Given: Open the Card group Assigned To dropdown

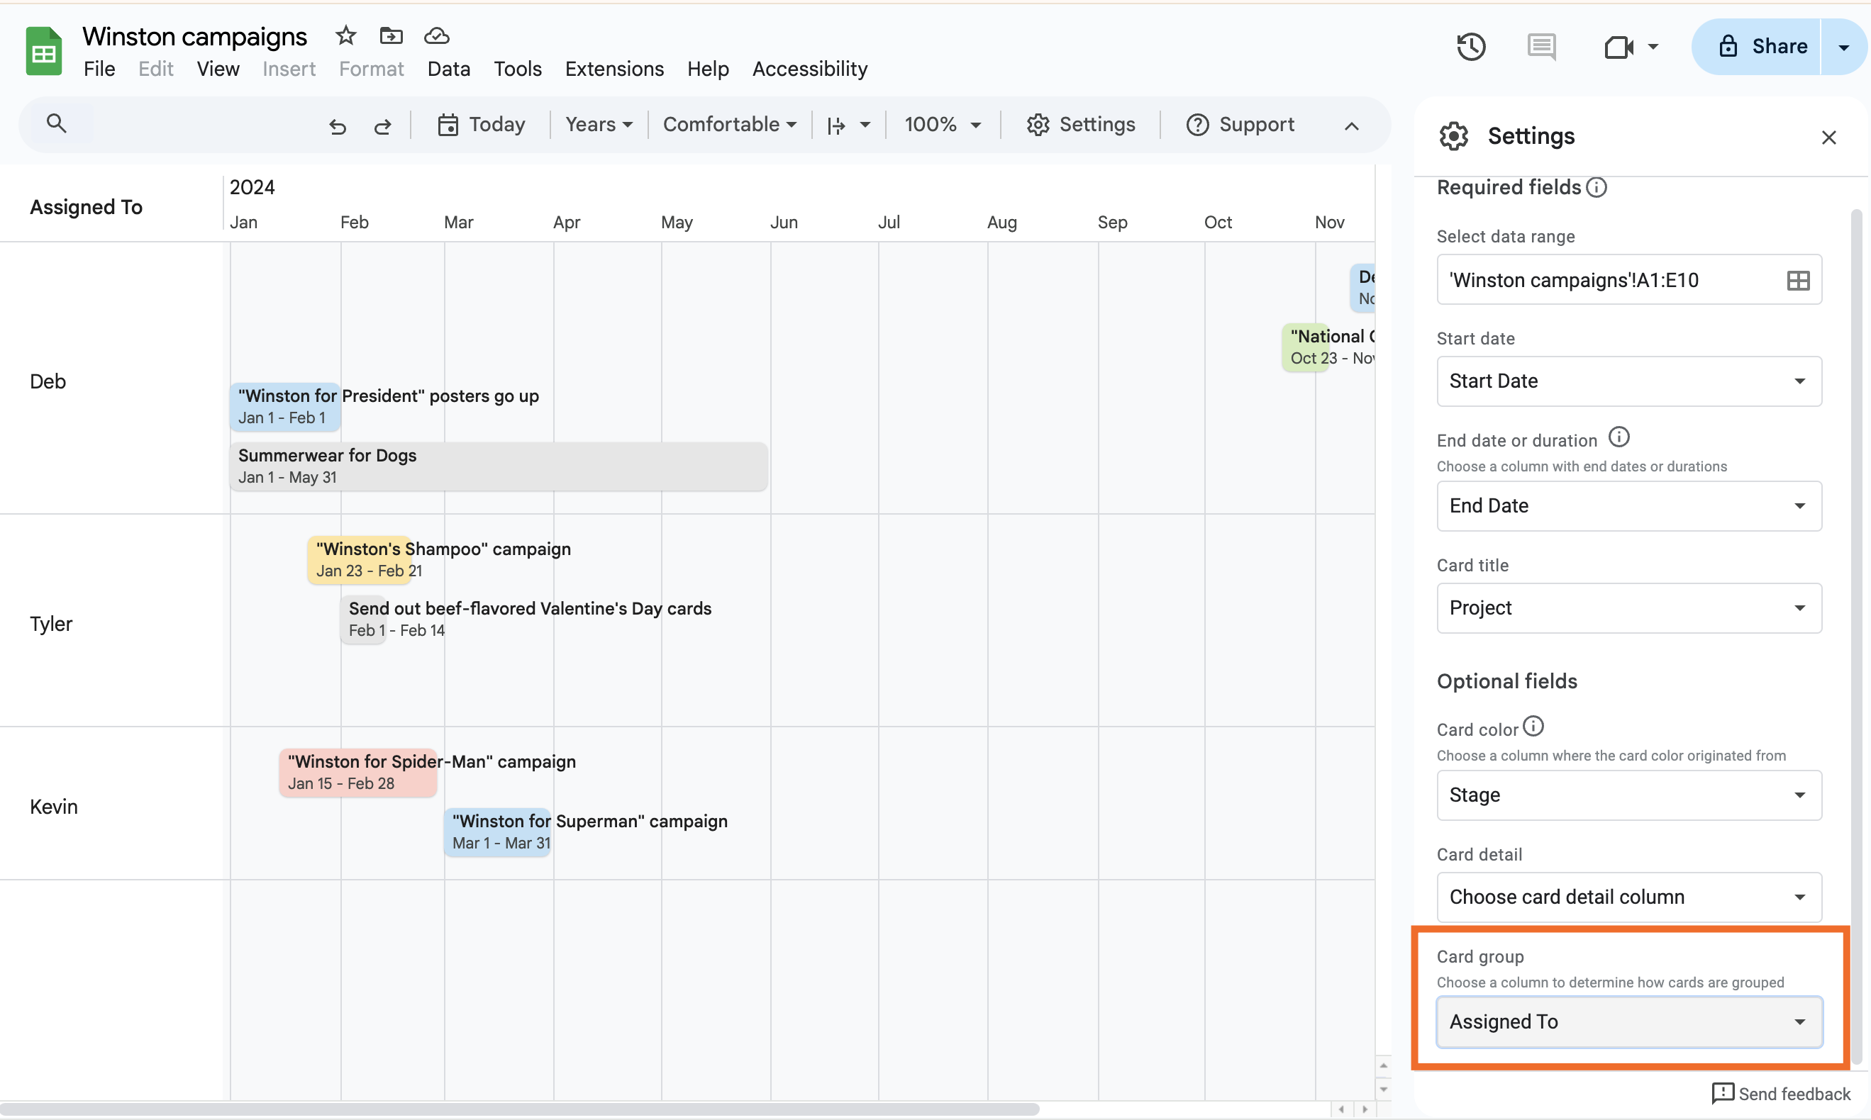Looking at the screenshot, I should tap(1628, 1022).
